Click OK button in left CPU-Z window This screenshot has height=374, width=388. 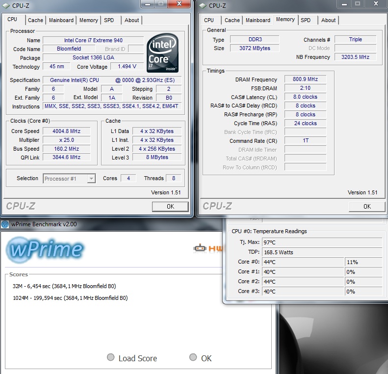tap(170, 207)
